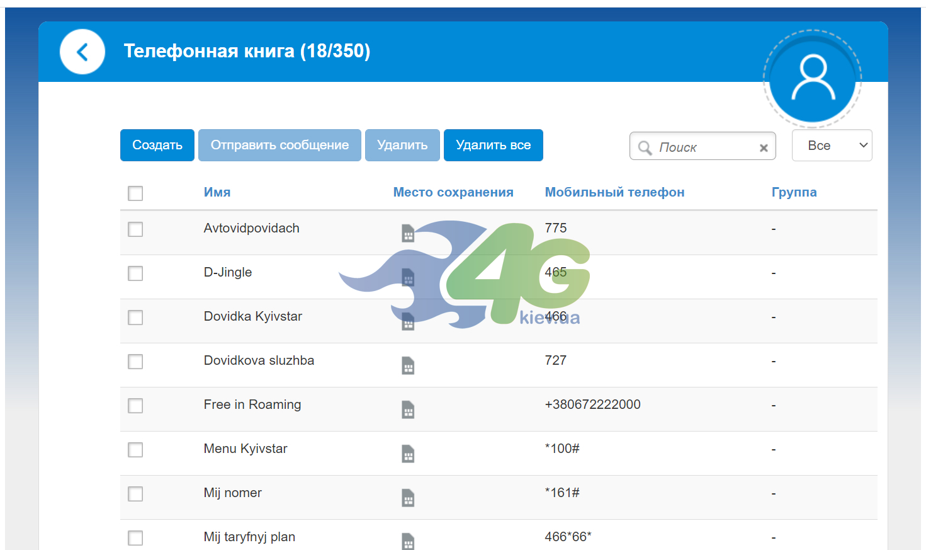
Task: Click the search magnifier icon
Action: (x=645, y=147)
